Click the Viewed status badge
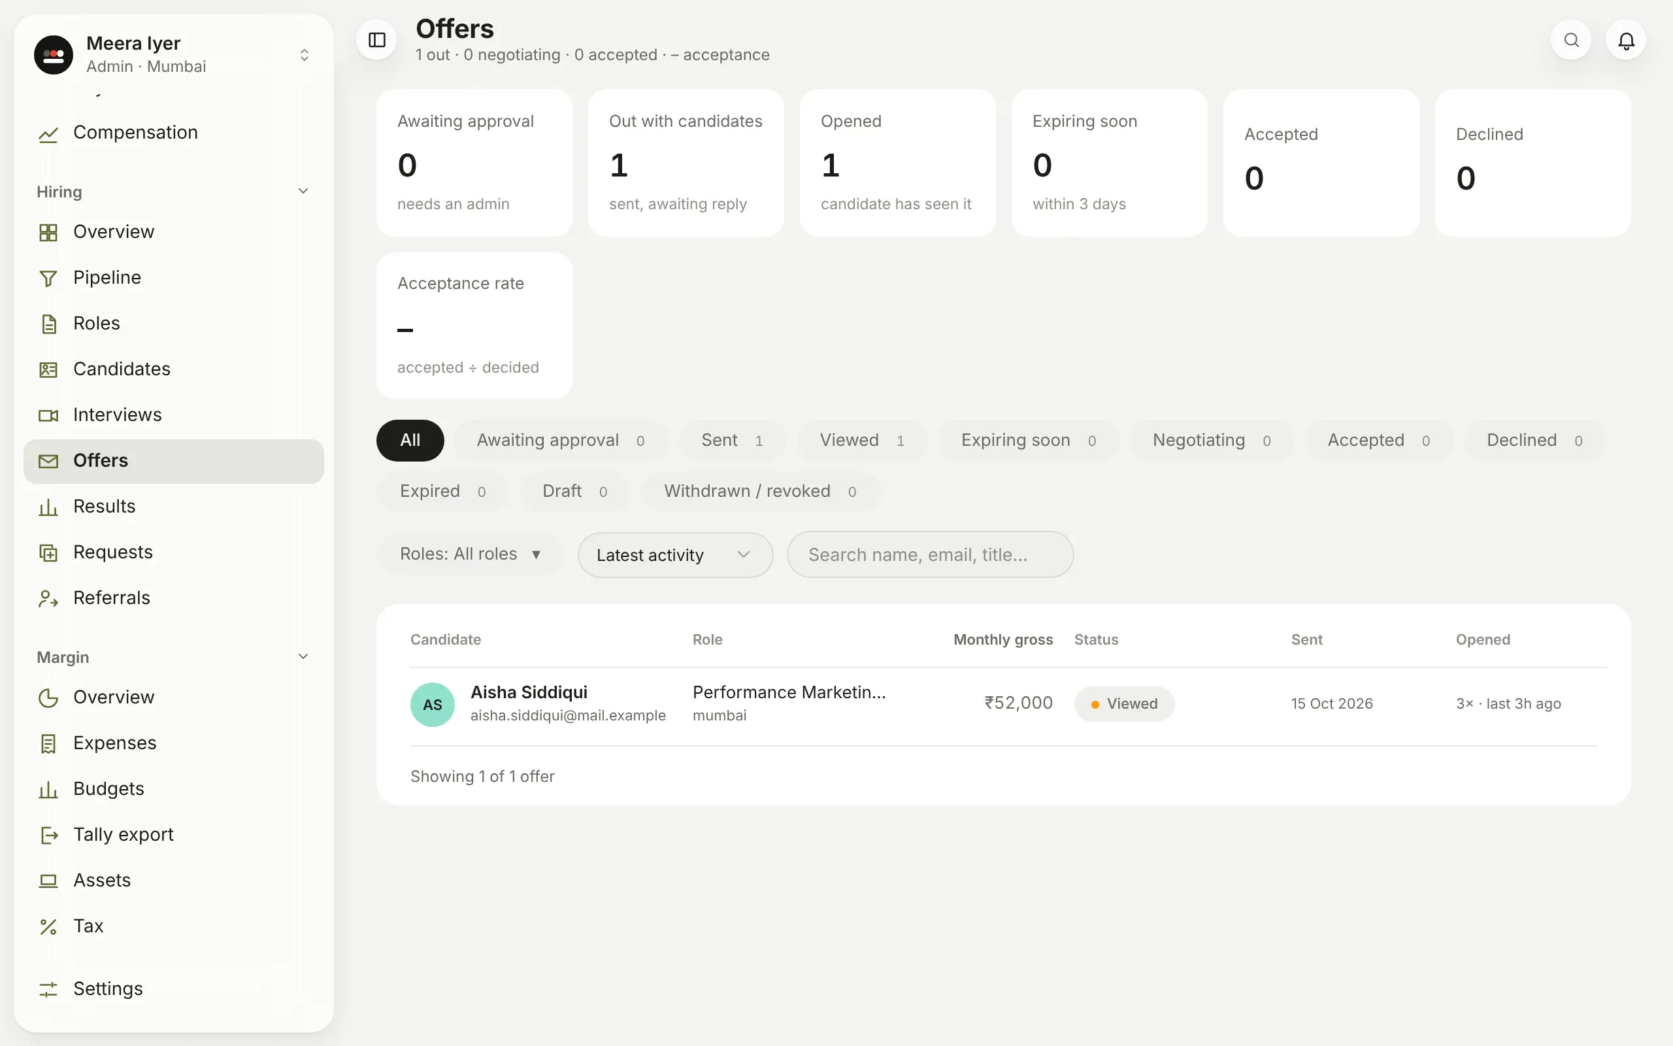Image resolution: width=1673 pixels, height=1046 pixels. point(1124,703)
